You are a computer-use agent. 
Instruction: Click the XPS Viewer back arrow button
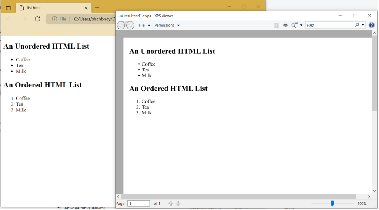point(121,25)
